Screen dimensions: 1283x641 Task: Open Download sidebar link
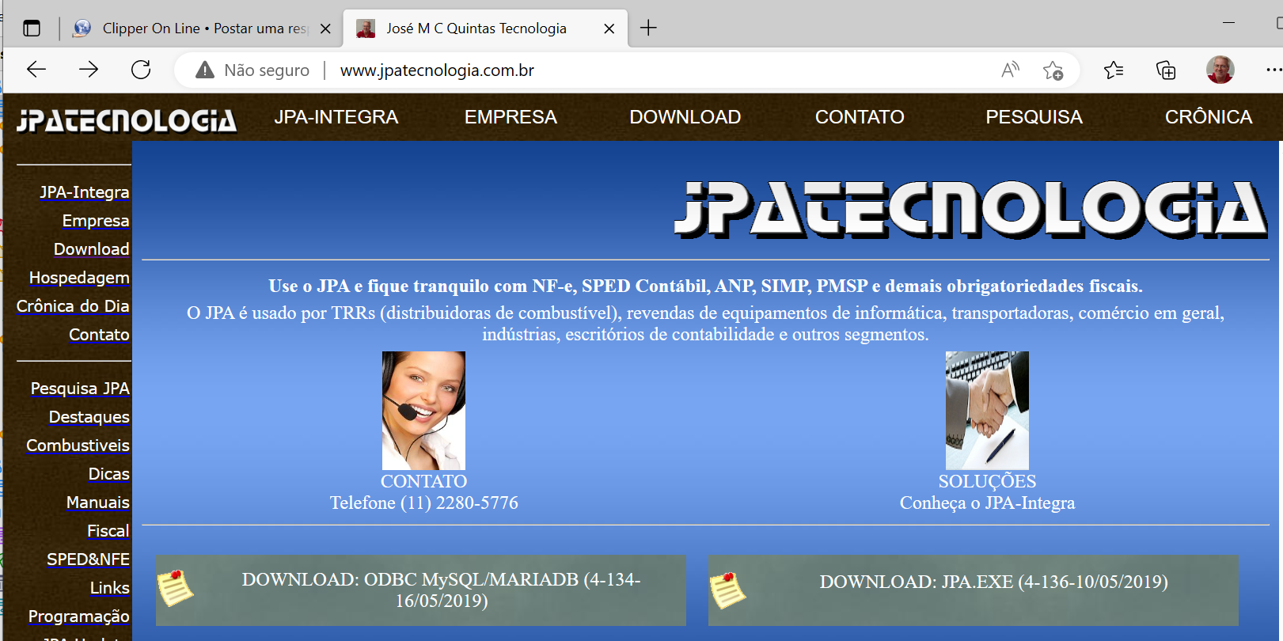coord(92,249)
